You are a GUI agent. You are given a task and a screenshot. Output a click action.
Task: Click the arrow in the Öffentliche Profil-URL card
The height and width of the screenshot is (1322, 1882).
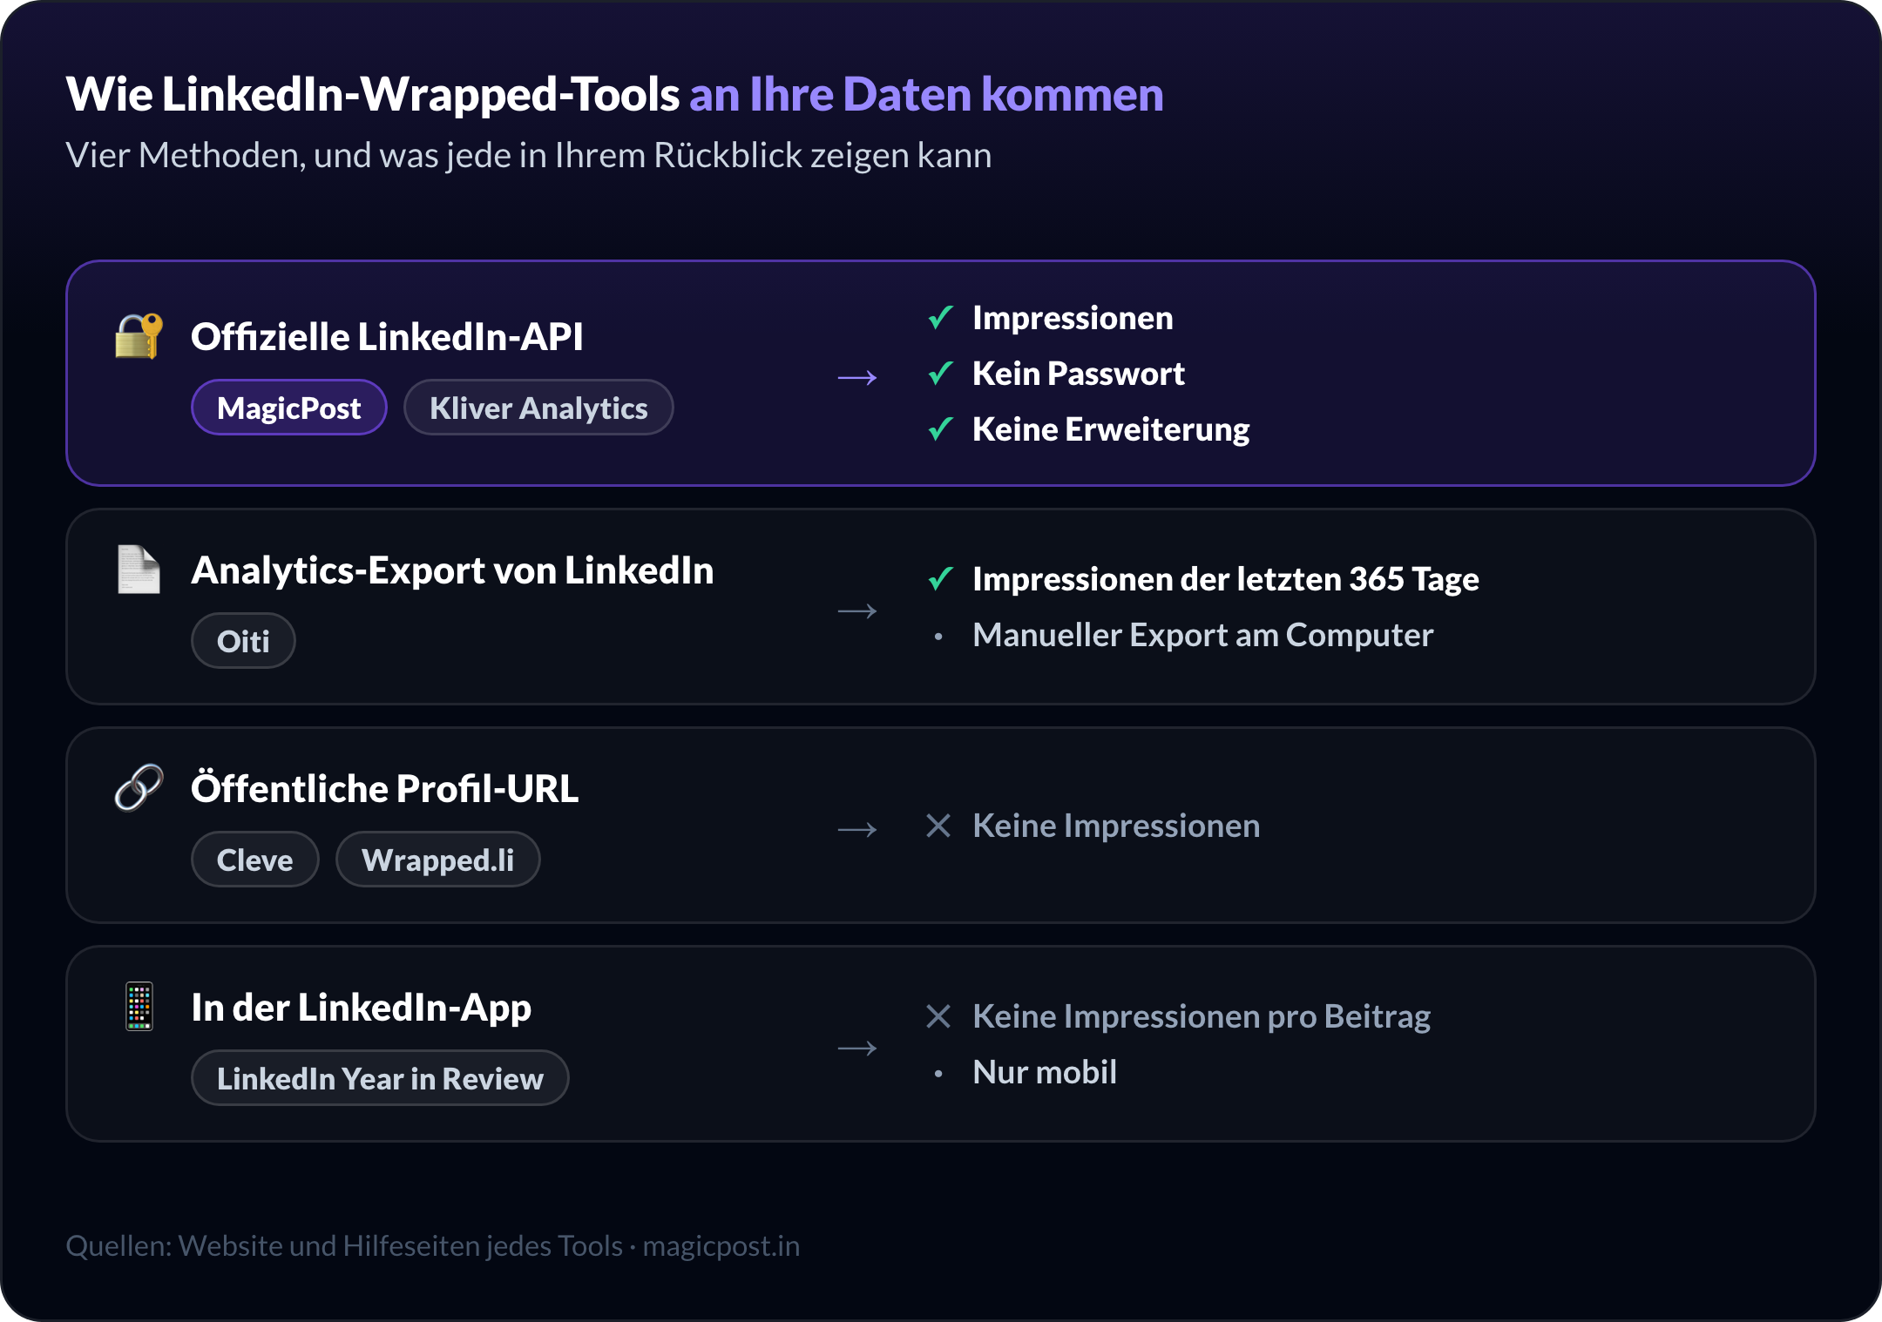tap(857, 830)
